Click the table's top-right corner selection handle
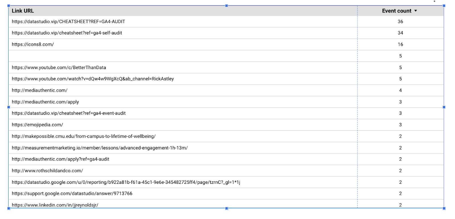 pyautogui.click(x=444, y=6)
